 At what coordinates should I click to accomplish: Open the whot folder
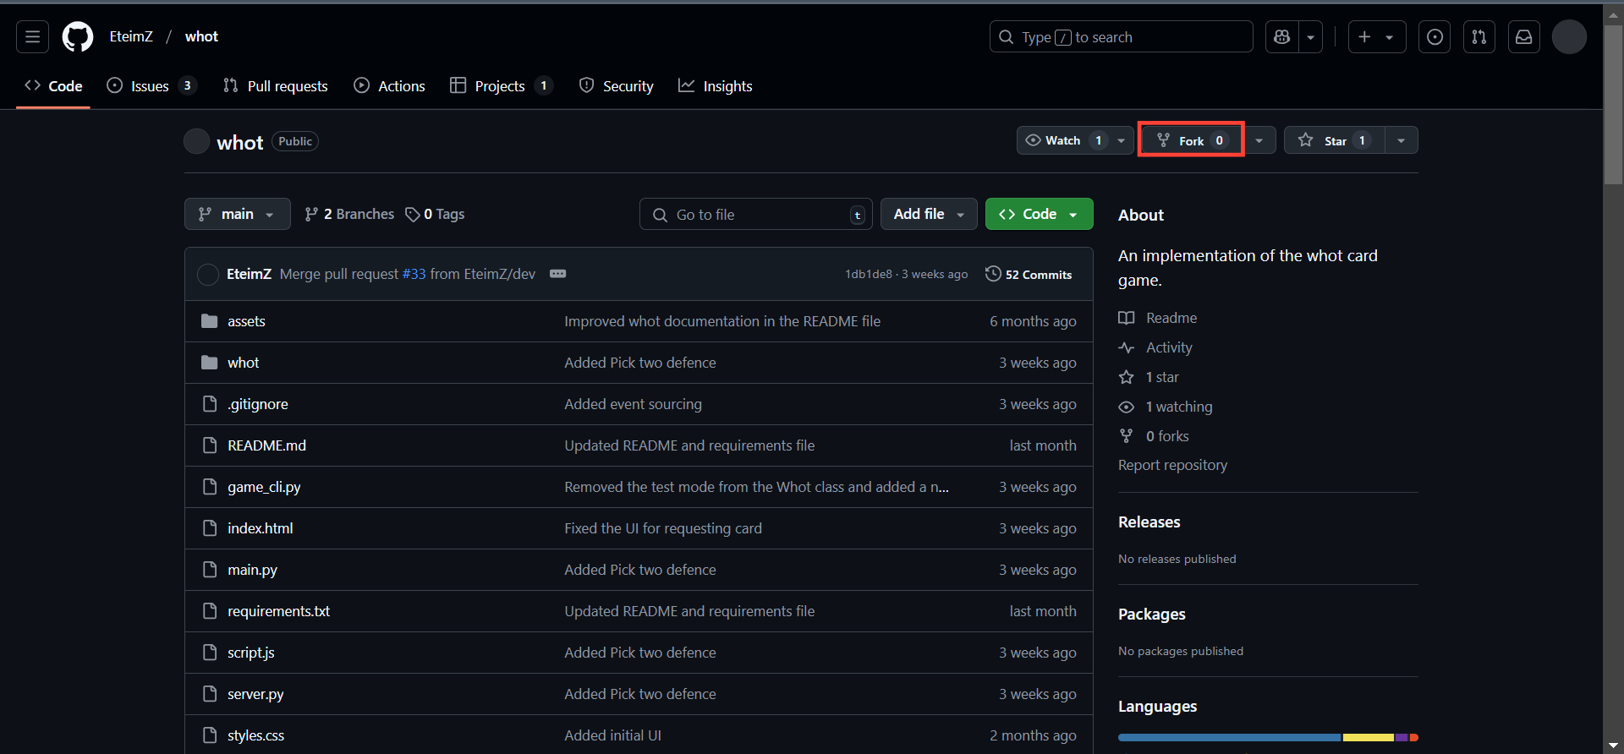point(243,363)
